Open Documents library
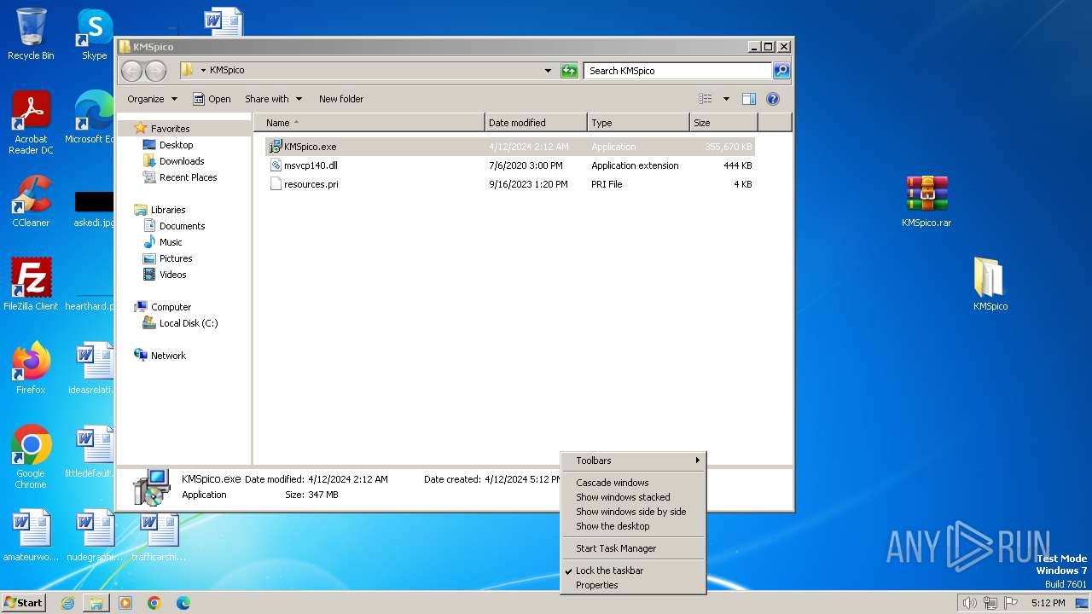1092x614 pixels. [x=182, y=226]
